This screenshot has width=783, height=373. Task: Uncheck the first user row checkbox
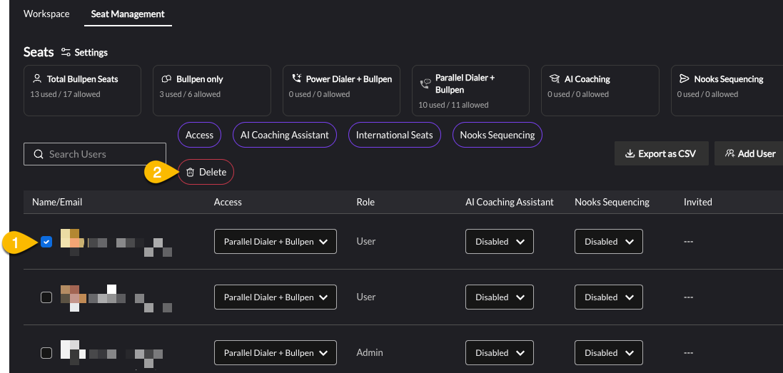coord(46,242)
